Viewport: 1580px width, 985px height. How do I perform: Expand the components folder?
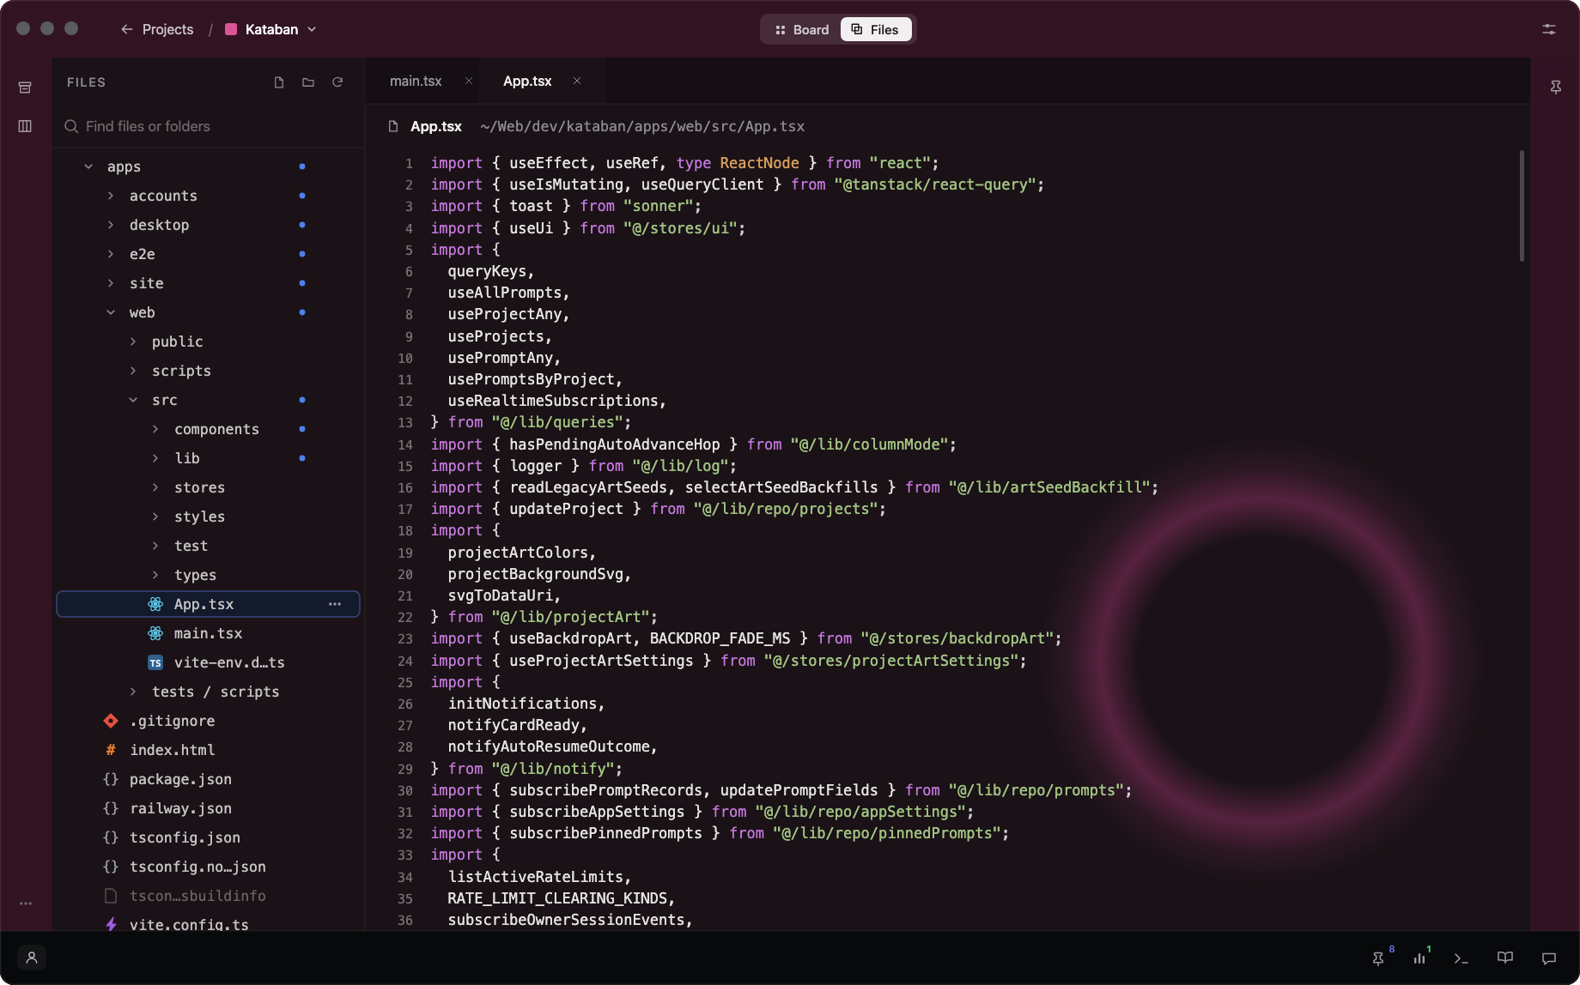[155, 429]
